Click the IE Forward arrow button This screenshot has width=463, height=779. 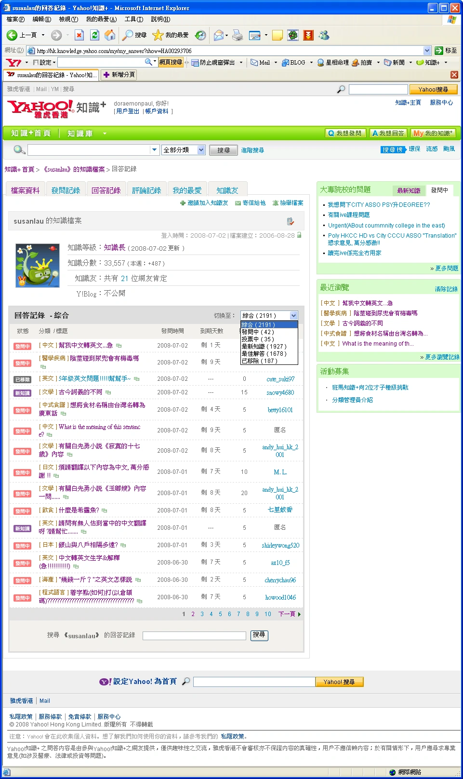coord(56,35)
